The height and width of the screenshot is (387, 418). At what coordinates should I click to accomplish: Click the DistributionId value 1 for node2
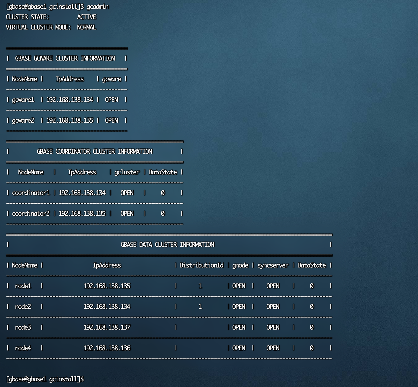tap(200, 307)
